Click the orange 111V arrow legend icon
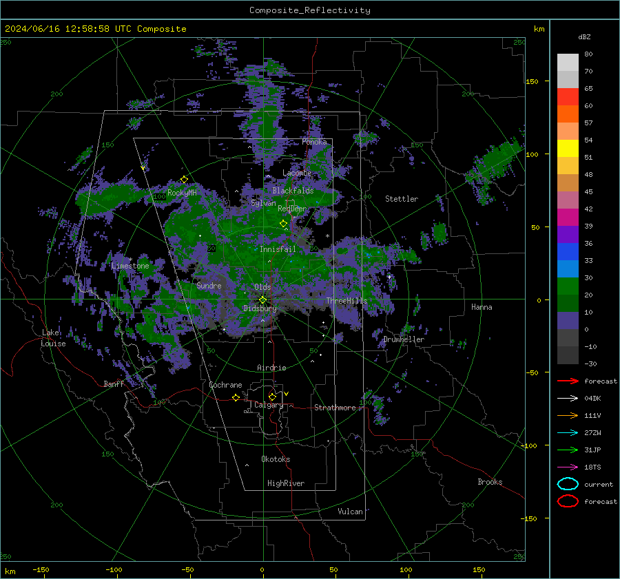This screenshot has height=579, width=620. click(568, 415)
